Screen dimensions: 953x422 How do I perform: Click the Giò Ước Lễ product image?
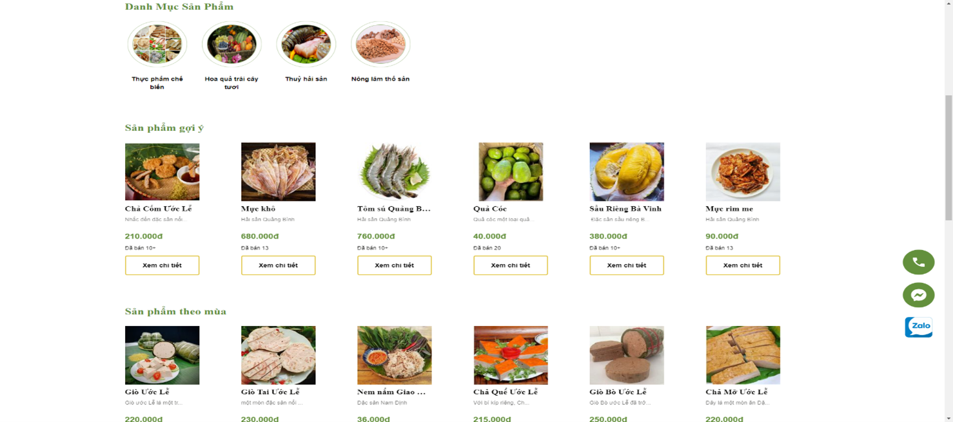tap(162, 355)
